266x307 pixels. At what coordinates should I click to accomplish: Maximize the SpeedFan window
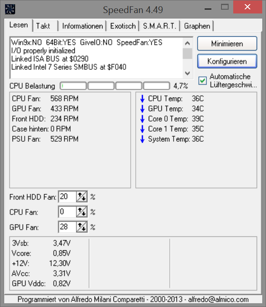pyautogui.click(x=225, y=8)
